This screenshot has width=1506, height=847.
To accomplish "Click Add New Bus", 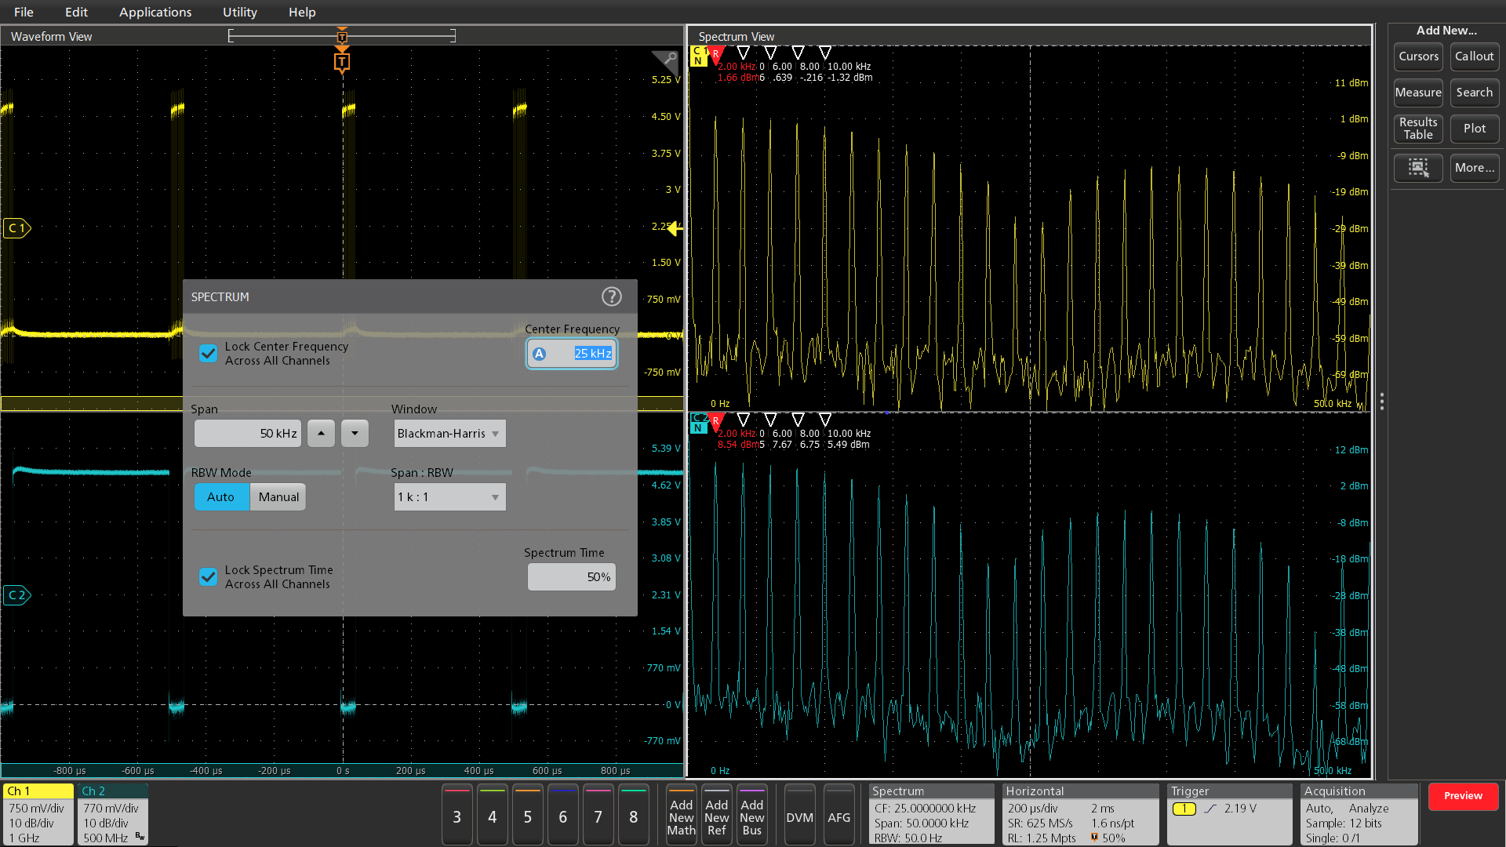I will 751,815.
